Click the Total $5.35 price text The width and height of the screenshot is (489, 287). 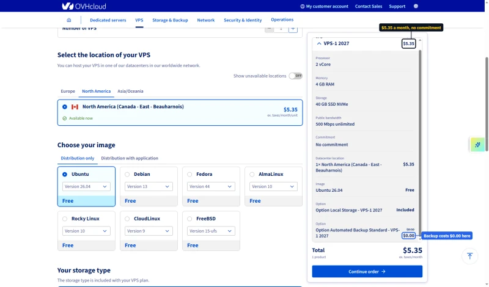tap(412, 250)
